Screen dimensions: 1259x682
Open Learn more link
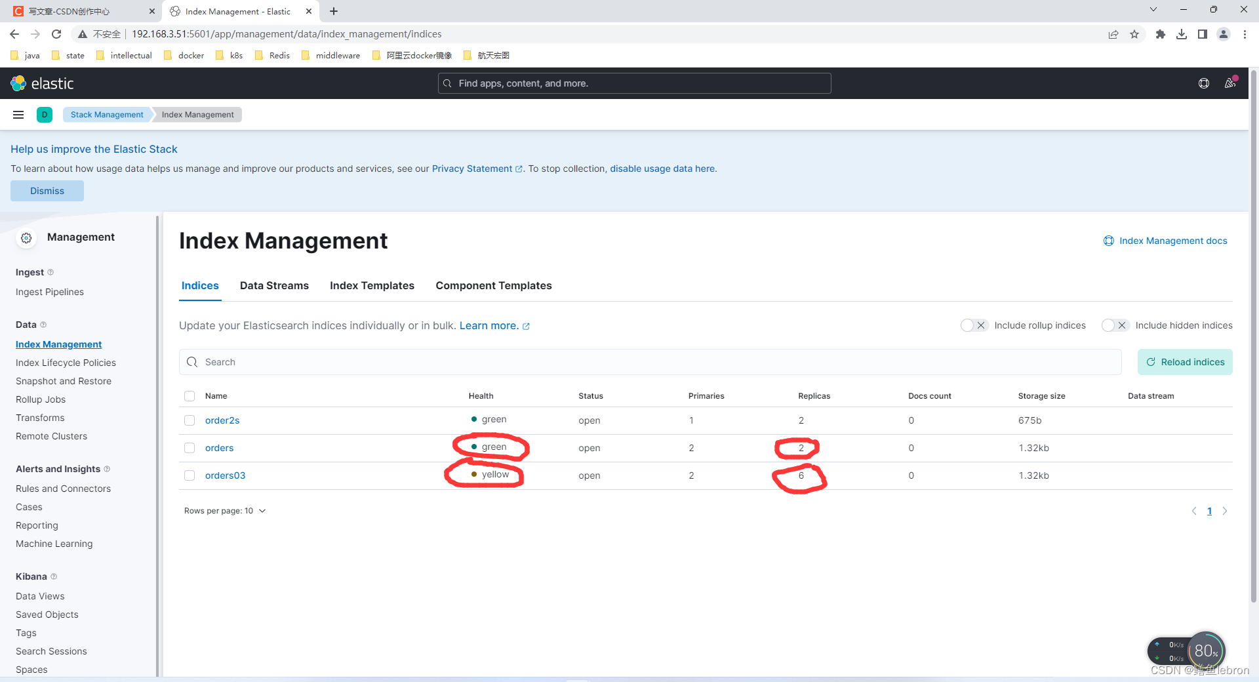point(494,326)
